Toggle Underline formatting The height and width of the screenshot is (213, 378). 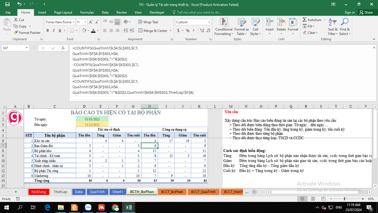(x=60, y=31)
